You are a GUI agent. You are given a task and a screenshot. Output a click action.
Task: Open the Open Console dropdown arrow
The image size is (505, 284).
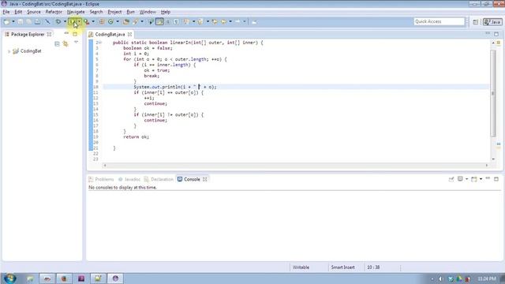[481, 179]
